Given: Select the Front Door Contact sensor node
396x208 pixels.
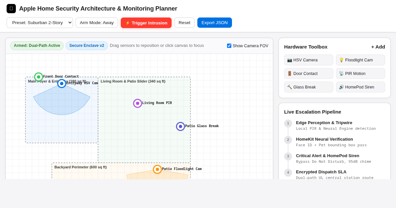Looking at the screenshot, I should tap(39, 77).
